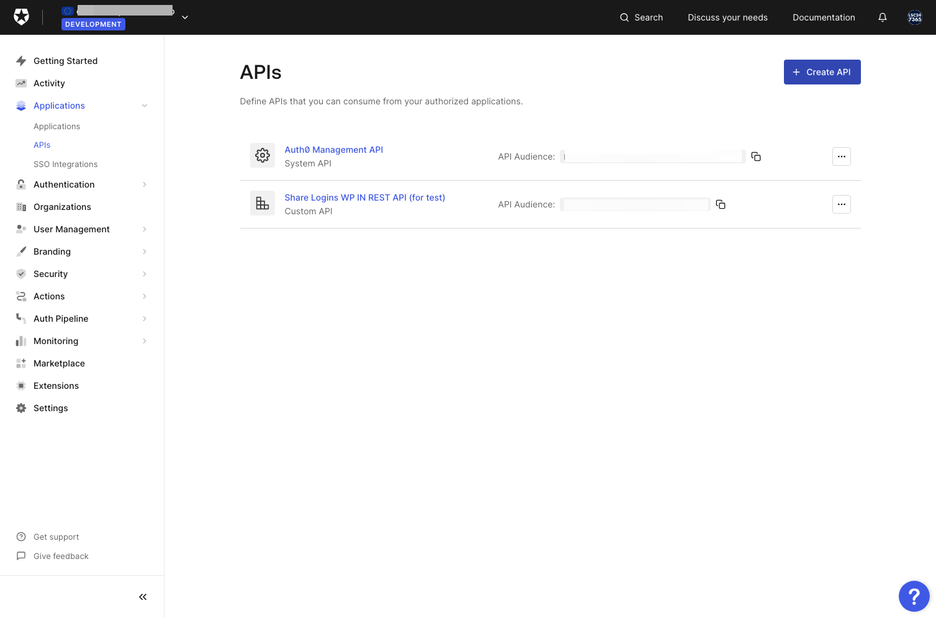Open the Auth0 Management API link
This screenshot has height=618, width=936.
(x=334, y=150)
